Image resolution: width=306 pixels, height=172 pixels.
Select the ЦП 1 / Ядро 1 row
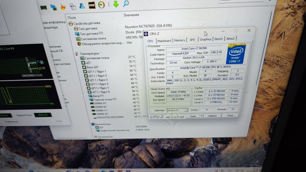pyautogui.click(x=110, y=71)
